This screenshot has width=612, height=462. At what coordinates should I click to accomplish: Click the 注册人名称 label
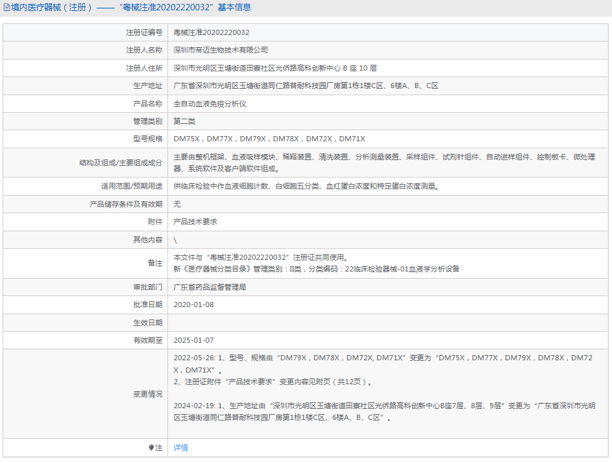(144, 50)
